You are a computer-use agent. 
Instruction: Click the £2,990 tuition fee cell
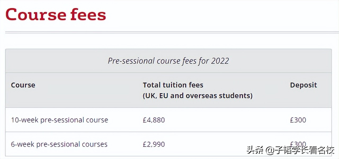click(x=154, y=144)
